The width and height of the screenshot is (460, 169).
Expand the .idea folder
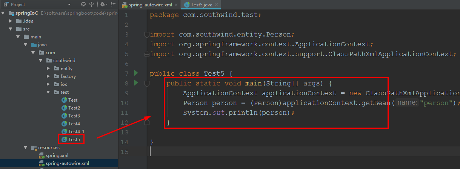click(x=11, y=21)
